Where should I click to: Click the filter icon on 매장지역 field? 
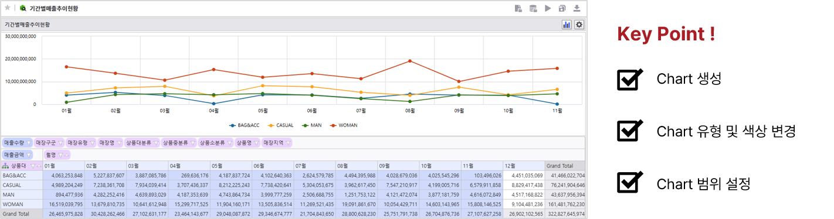click(x=287, y=143)
